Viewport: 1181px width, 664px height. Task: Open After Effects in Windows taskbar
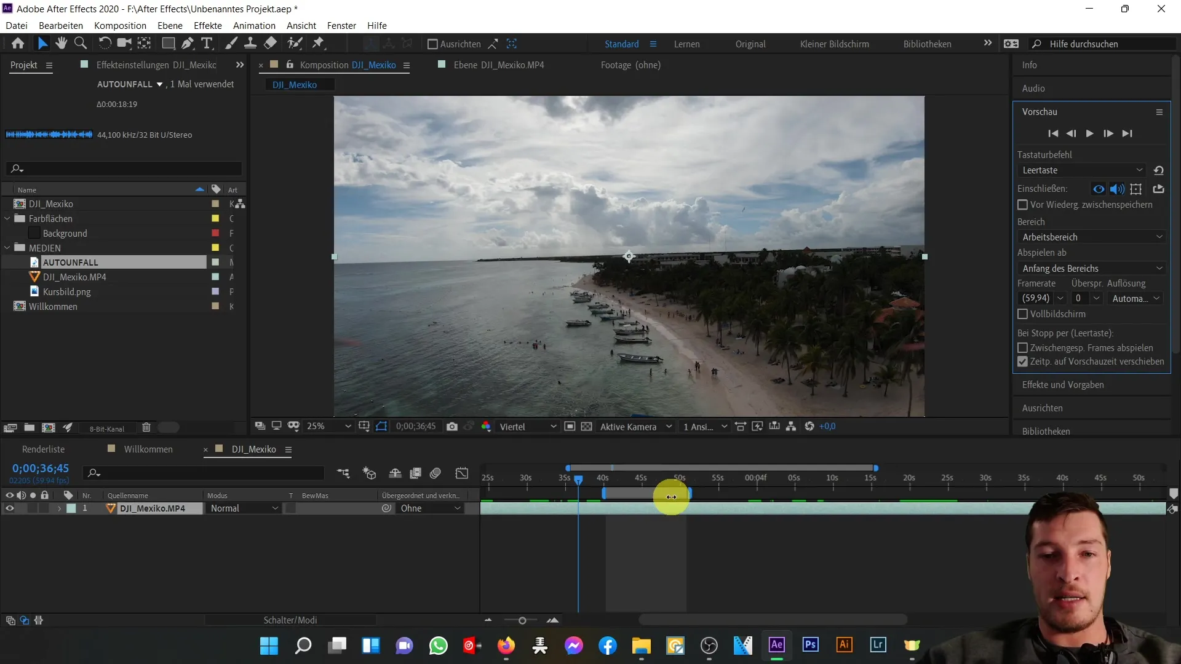(x=776, y=646)
